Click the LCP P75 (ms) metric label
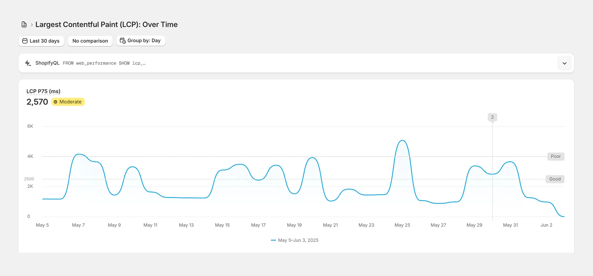The image size is (593, 276). click(43, 91)
